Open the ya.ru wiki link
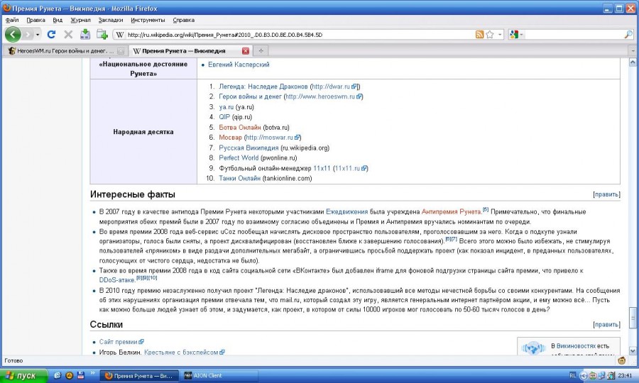 click(x=226, y=107)
